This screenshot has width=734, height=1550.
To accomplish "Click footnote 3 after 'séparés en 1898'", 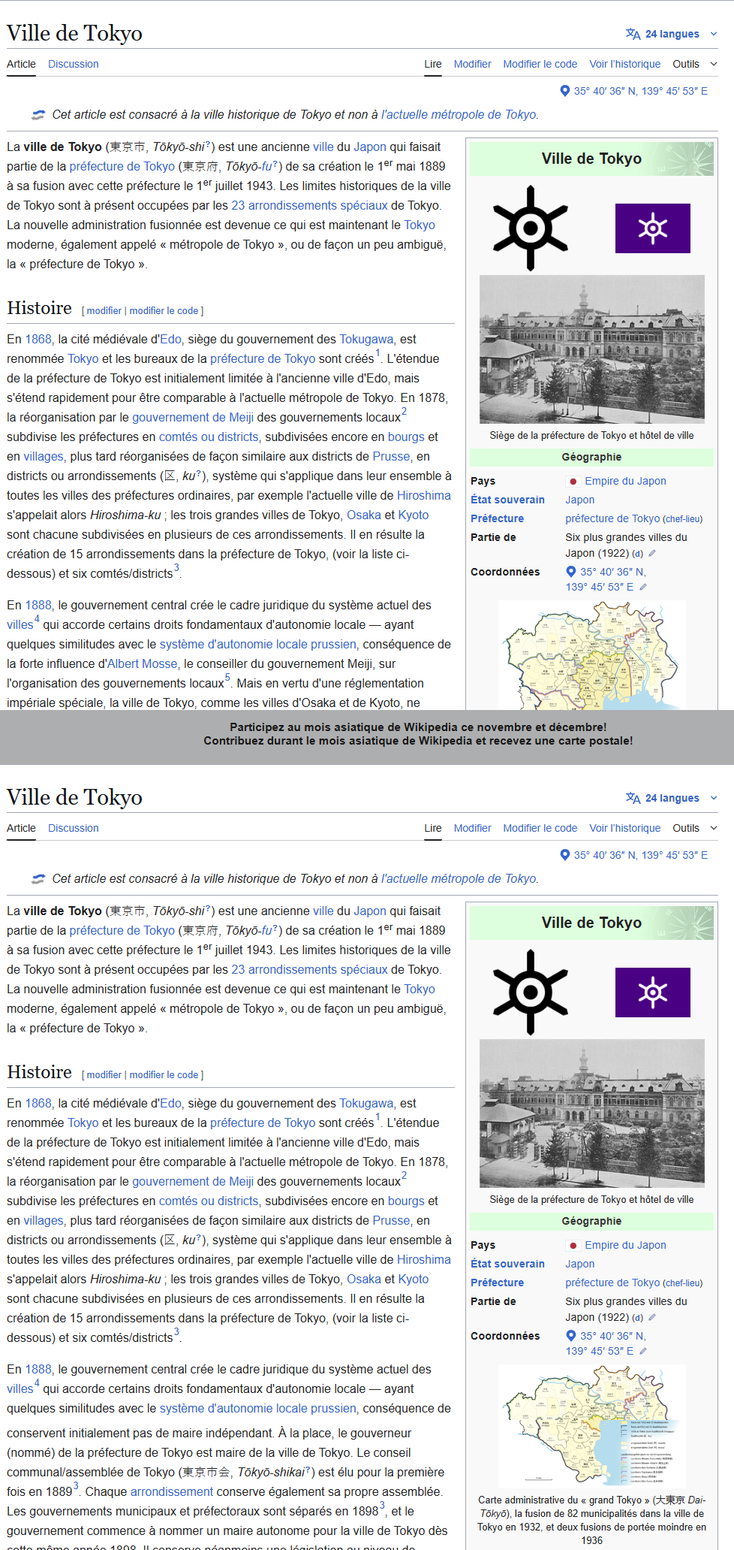I will pyautogui.click(x=382, y=1506).
